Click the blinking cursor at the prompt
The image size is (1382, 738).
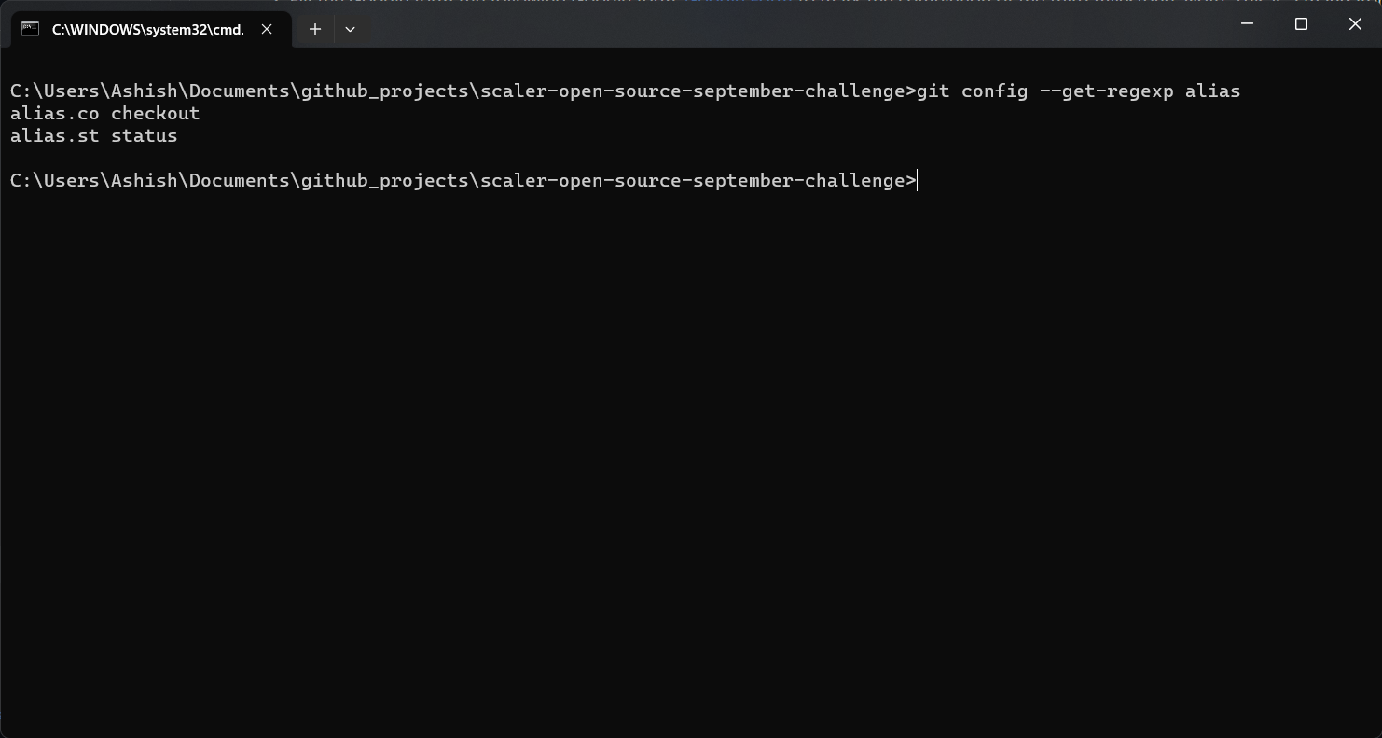pyautogui.click(x=916, y=180)
